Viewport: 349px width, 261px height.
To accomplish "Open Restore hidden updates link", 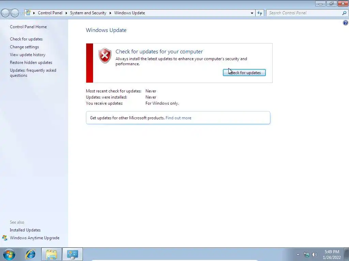I will [x=31, y=63].
